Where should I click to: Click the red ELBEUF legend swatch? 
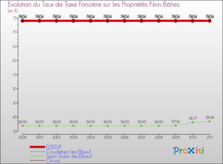37,147
